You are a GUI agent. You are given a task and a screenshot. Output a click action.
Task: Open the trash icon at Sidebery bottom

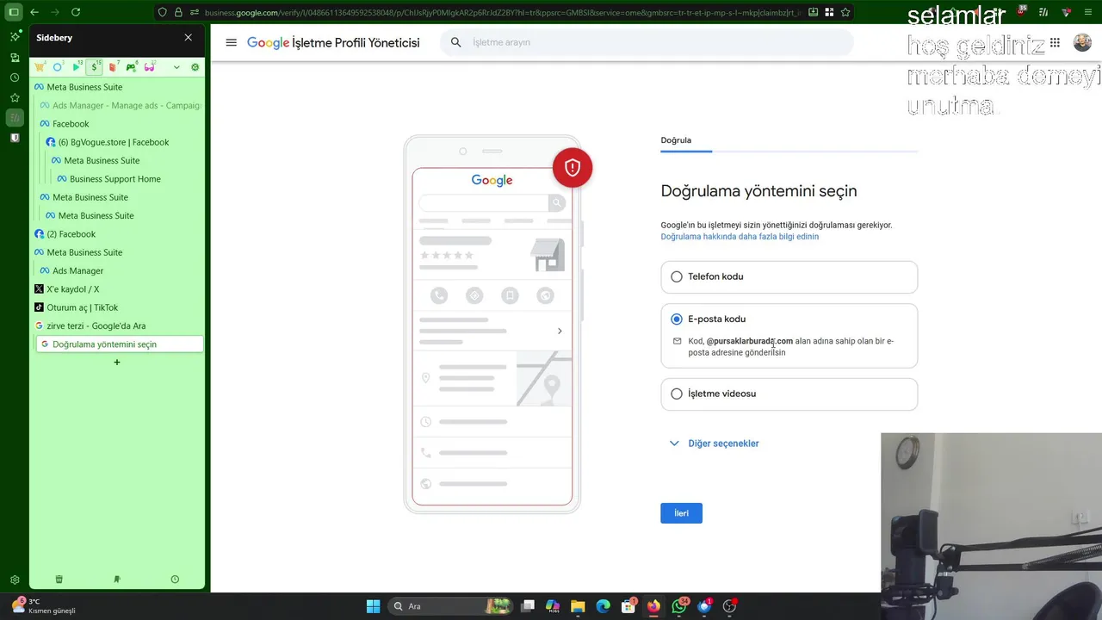click(59, 580)
